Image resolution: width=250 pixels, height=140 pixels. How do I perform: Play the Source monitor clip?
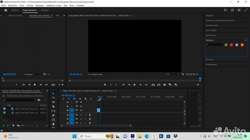(35, 85)
